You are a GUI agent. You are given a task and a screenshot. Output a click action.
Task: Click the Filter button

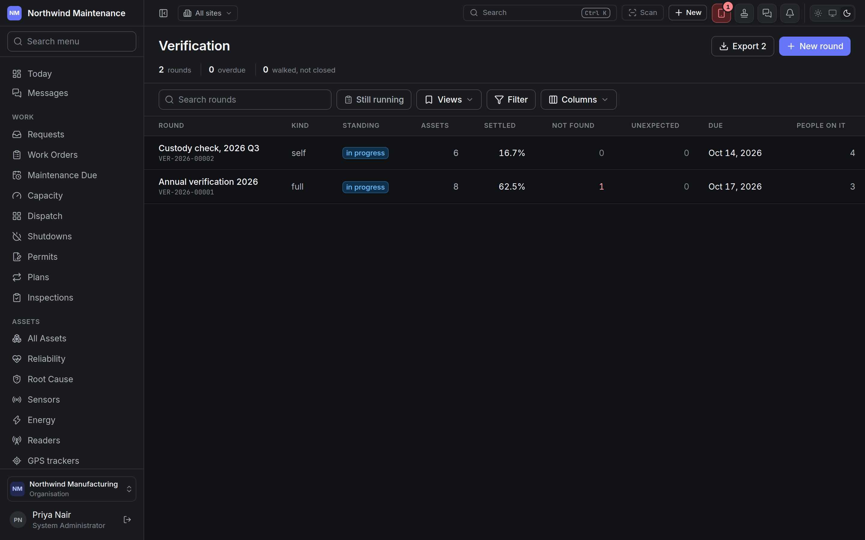tap(511, 100)
